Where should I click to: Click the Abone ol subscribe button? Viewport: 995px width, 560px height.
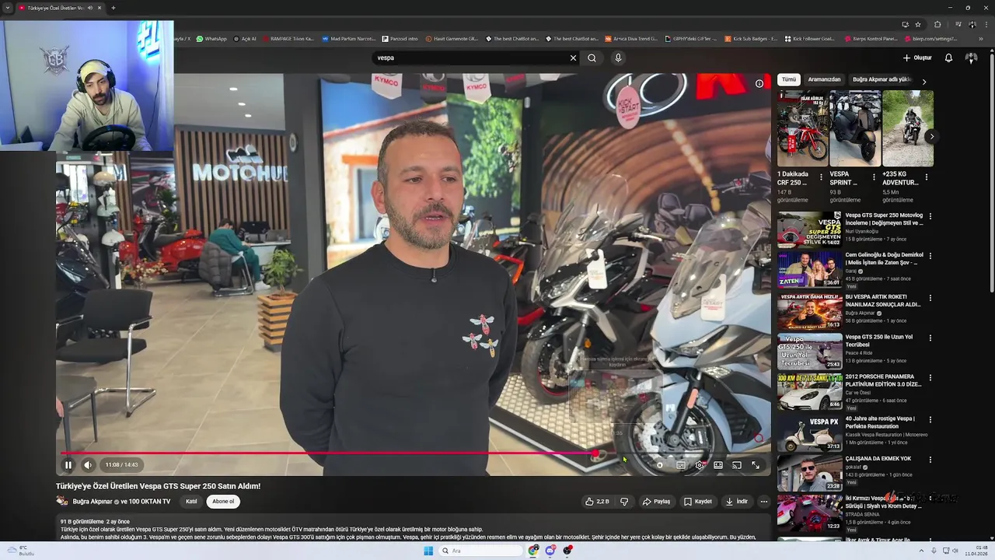coord(223,502)
